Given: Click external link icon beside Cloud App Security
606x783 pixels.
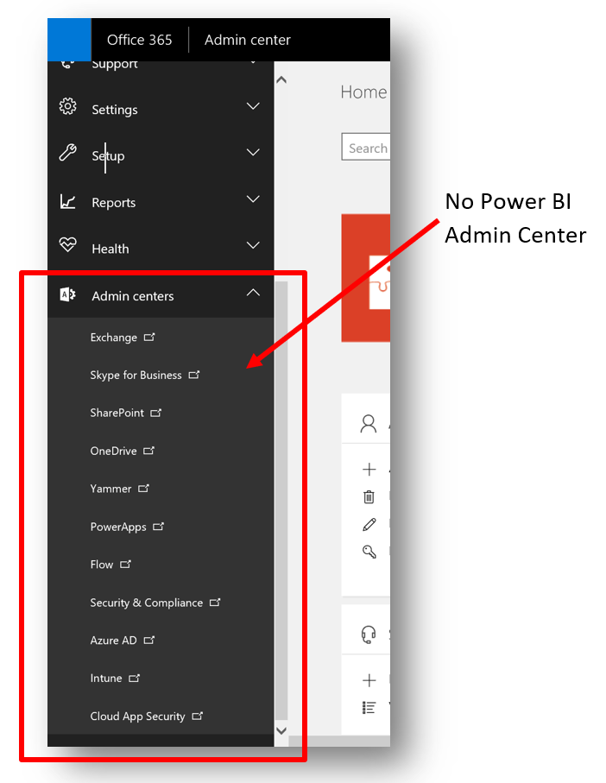Looking at the screenshot, I should [198, 716].
